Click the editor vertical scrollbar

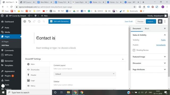(x=129, y=49)
